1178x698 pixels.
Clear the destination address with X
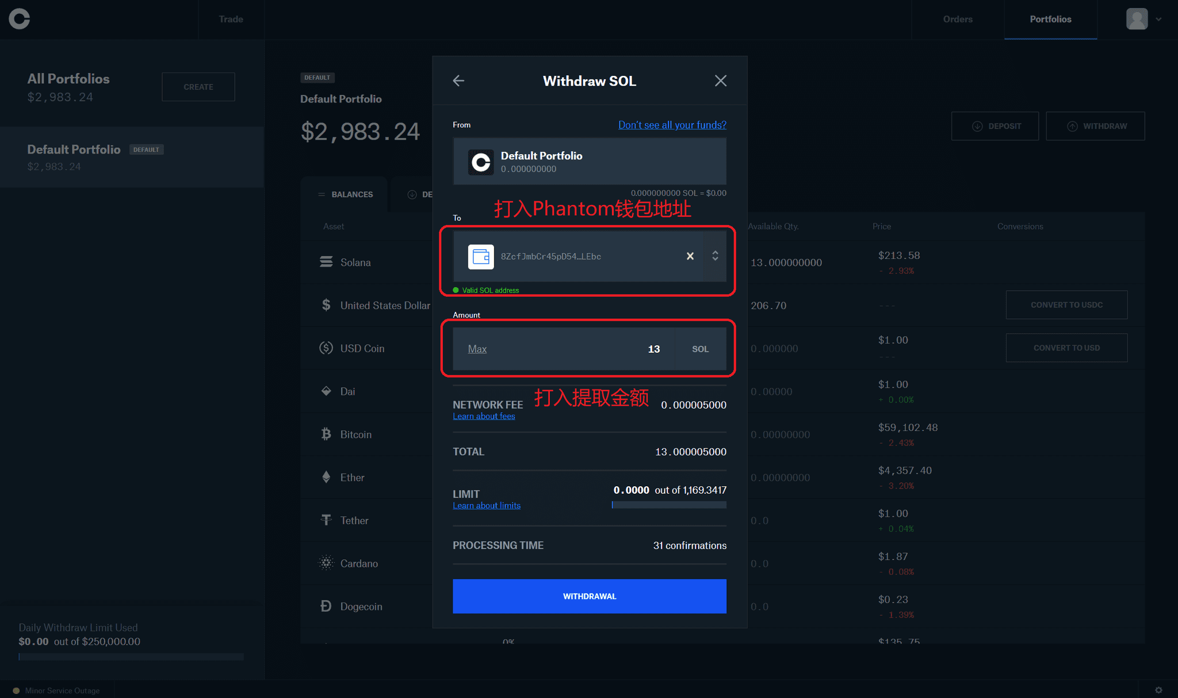(x=690, y=256)
